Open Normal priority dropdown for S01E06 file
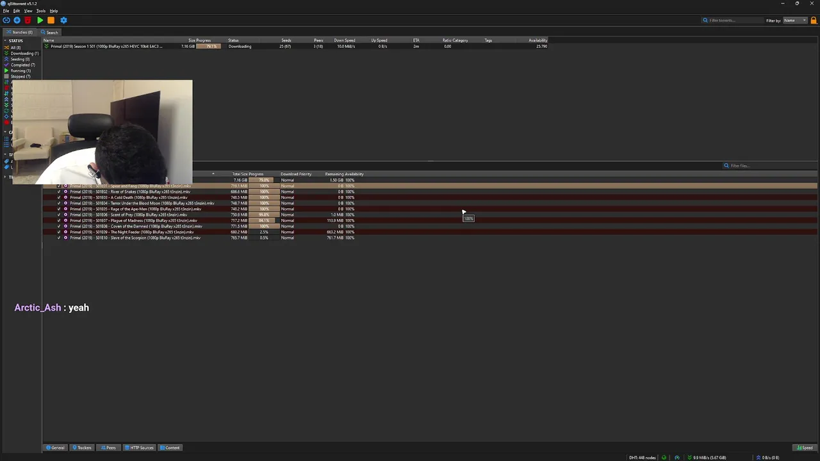Viewport: 820px width, 461px height. pos(288,215)
